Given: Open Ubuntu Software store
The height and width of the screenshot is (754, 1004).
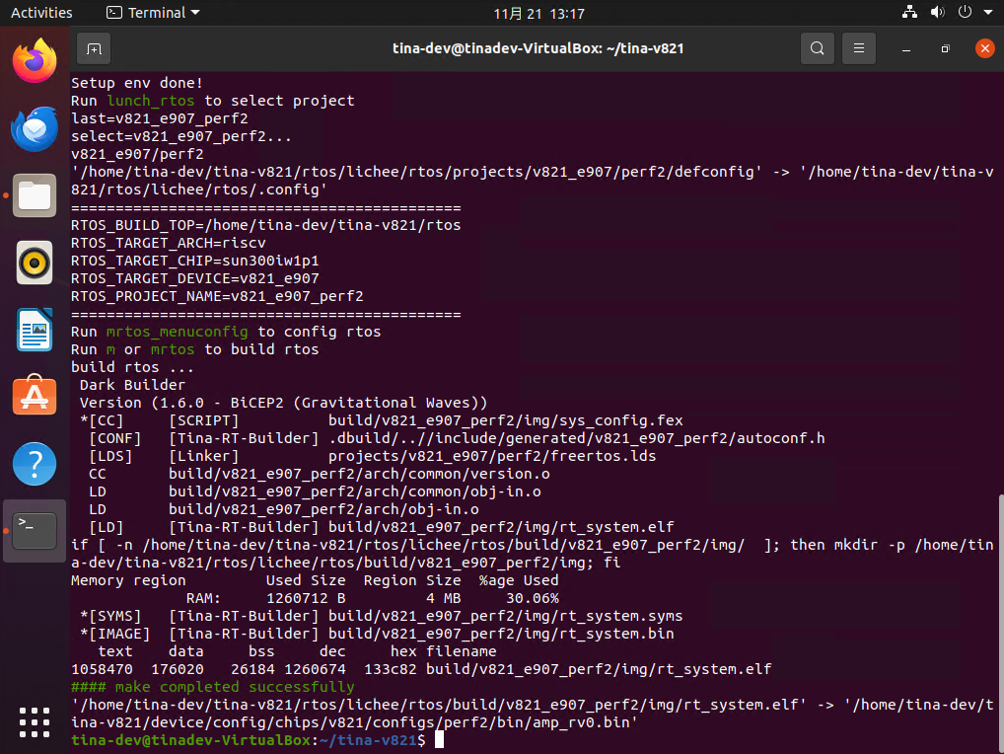Looking at the screenshot, I should [35, 397].
